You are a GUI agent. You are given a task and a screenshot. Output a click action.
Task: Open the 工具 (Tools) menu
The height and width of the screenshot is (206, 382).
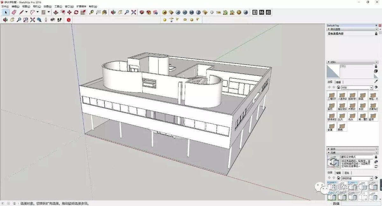click(x=58, y=6)
